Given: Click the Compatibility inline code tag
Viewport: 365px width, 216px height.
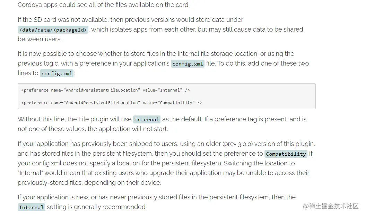Looking at the screenshot, I should click(x=286, y=154).
